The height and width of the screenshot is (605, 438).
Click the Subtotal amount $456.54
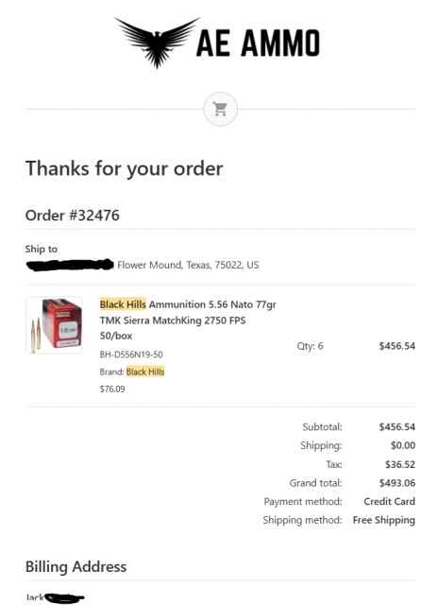396,426
